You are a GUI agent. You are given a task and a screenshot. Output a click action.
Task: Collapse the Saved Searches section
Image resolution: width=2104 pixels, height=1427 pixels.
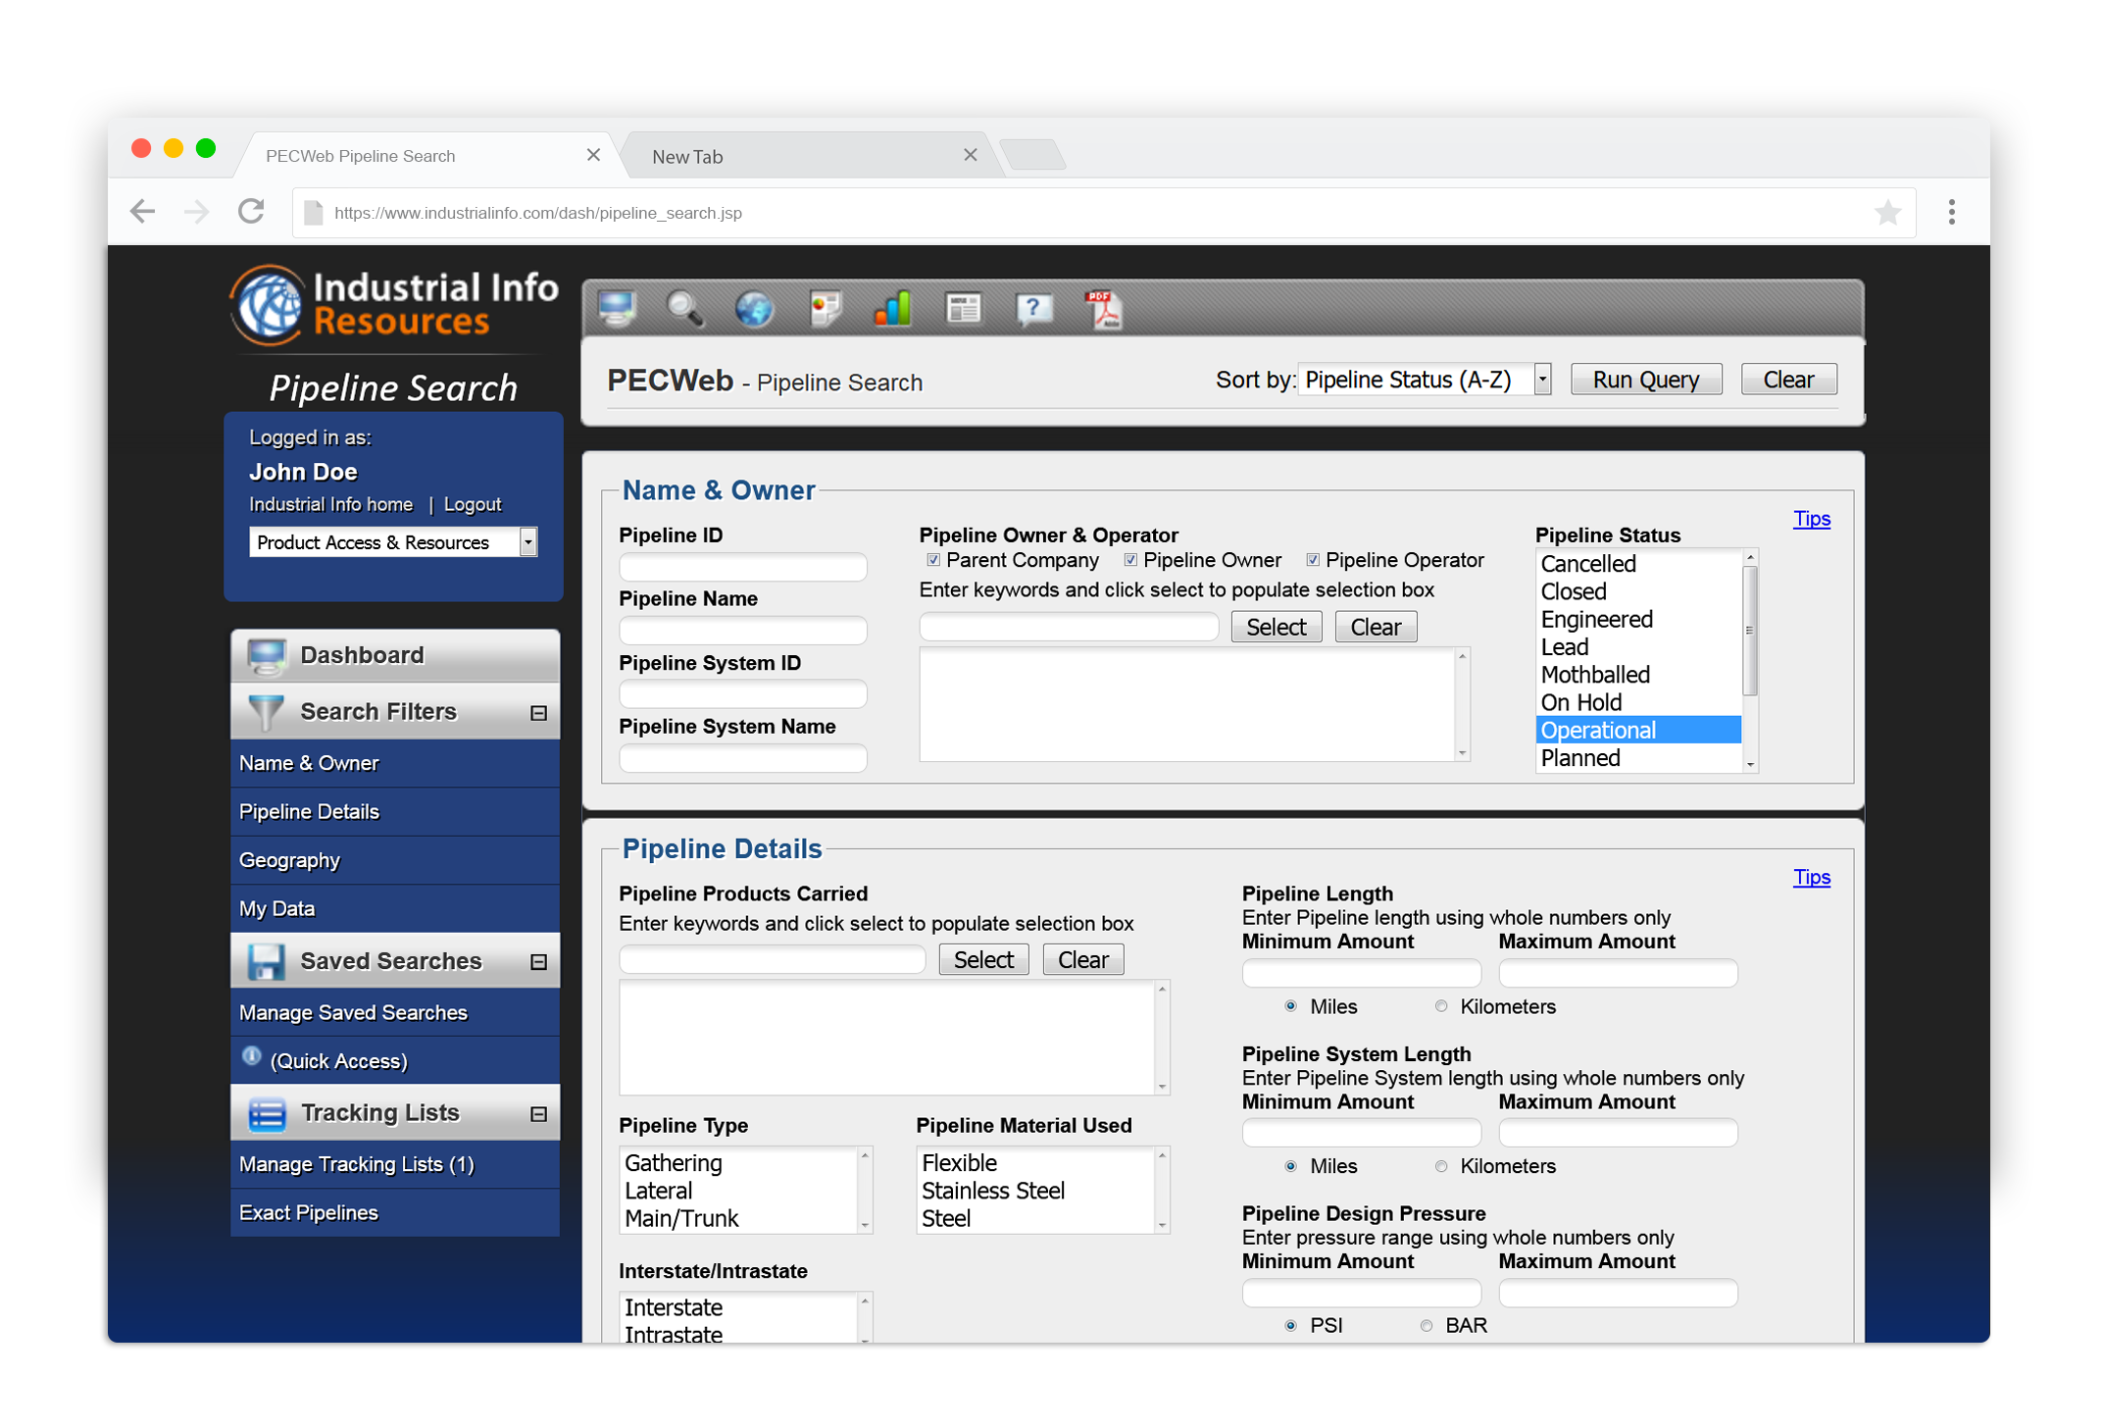click(x=538, y=962)
